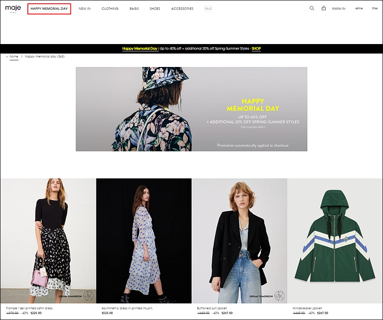Open the Happy Memorial Day hero banner
This screenshot has width=383, height=320.
coord(191,109)
